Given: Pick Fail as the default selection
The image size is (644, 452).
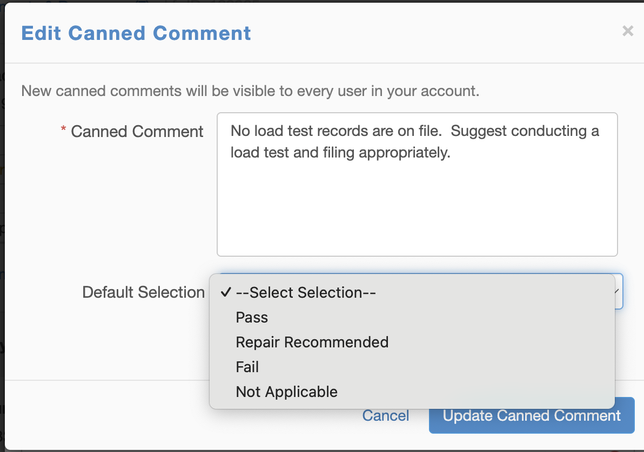Looking at the screenshot, I should click(x=247, y=367).
